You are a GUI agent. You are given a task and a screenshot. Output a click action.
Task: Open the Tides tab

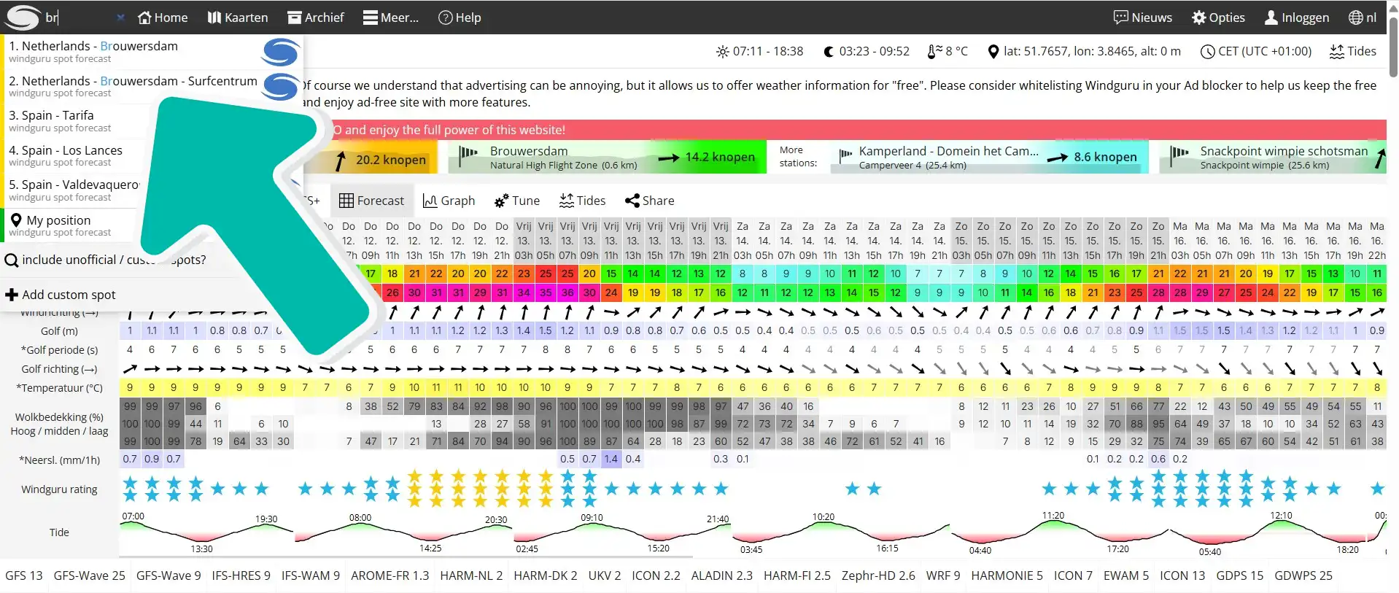[x=582, y=201]
